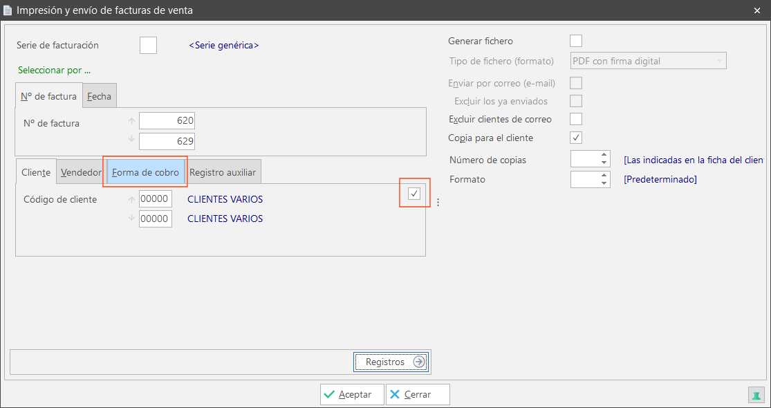Decrease the Formato spinner value
The height and width of the screenshot is (408, 771).
pyautogui.click(x=604, y=183)
